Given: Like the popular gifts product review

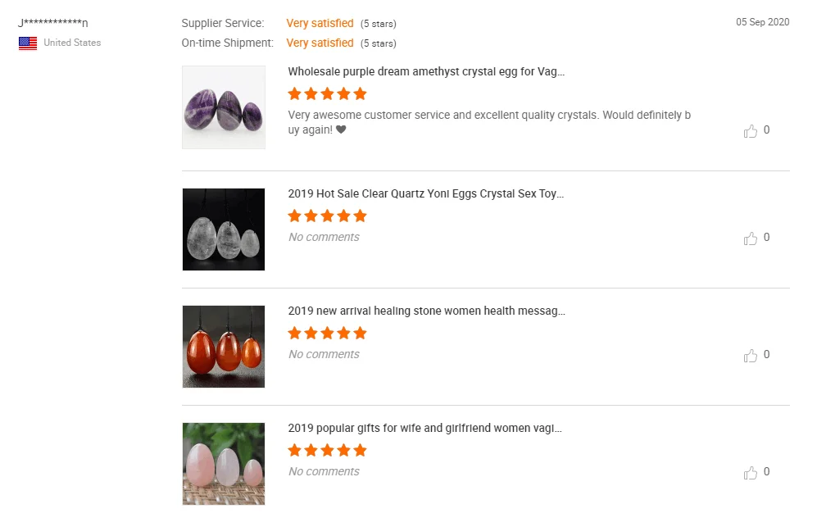Looking at the screenshot, I should click(751, 473).
